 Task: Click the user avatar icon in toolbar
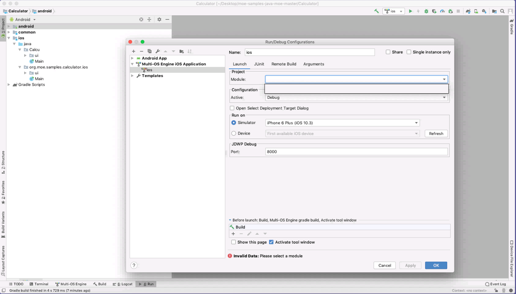pyautogui.click(x=510, y=11)
